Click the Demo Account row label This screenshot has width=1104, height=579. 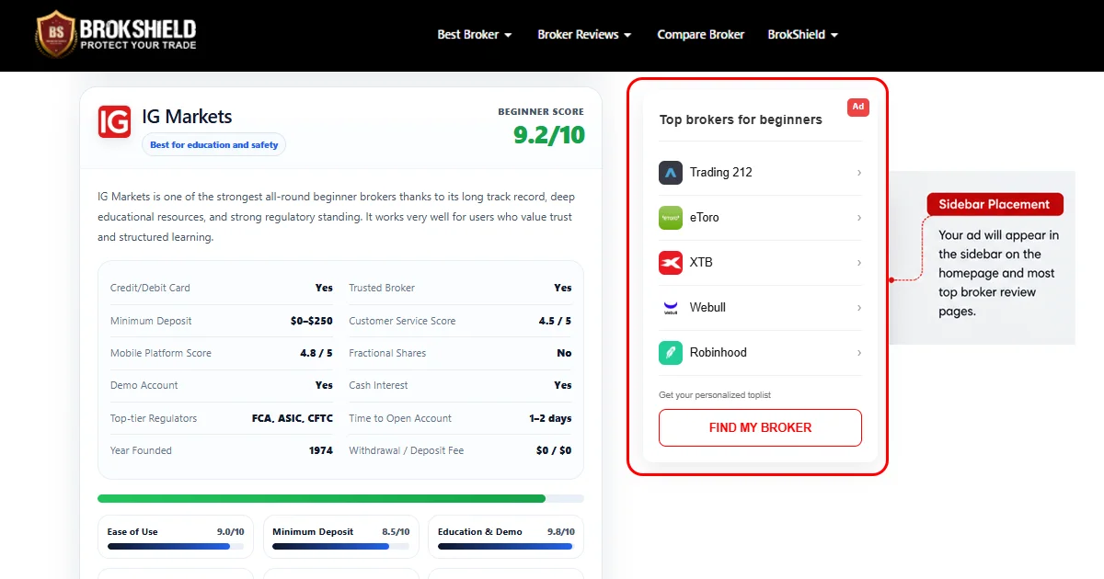click(x=144, y=385)
